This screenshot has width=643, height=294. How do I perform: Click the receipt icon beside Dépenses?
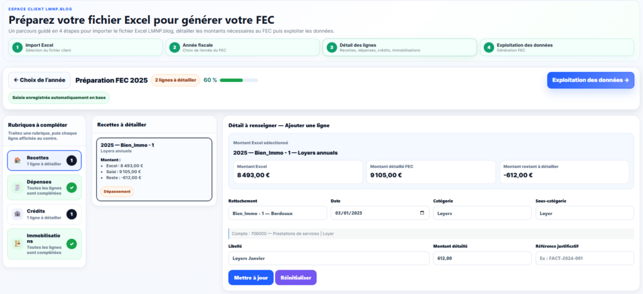click(x=17, y=187)
